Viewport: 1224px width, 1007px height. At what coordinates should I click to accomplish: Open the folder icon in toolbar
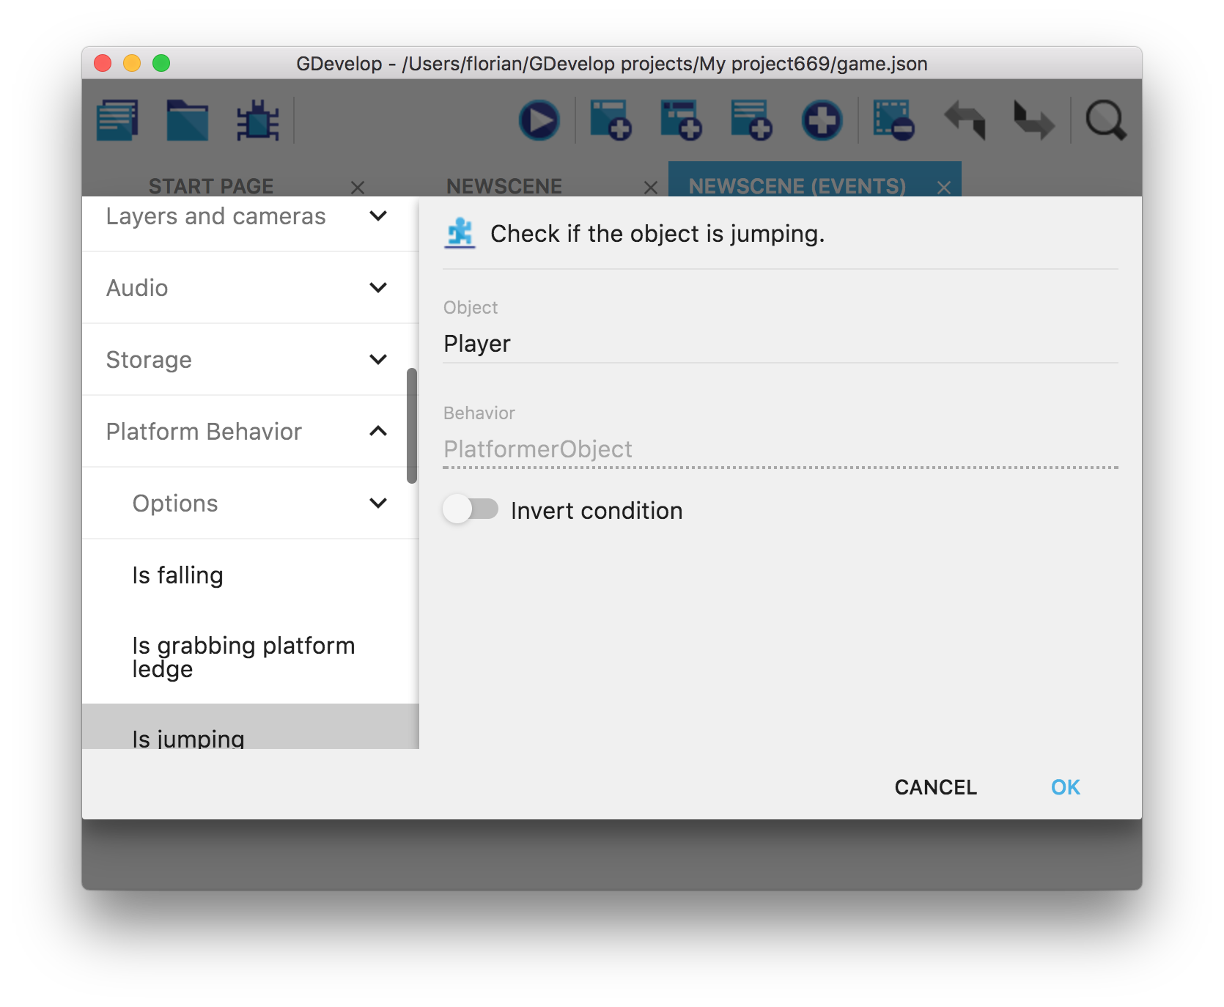188,120
